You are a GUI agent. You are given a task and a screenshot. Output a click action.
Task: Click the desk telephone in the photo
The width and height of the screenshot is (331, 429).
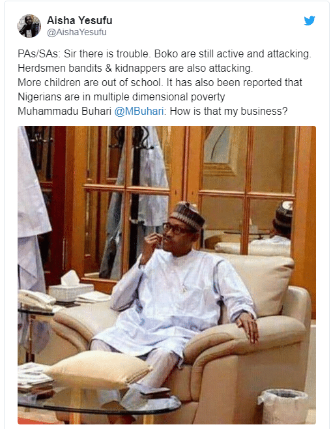point(36,301)
